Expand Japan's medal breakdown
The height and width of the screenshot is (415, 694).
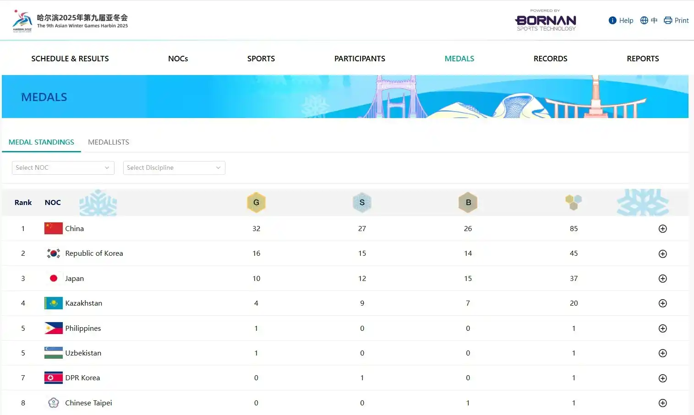pos(662,279)
